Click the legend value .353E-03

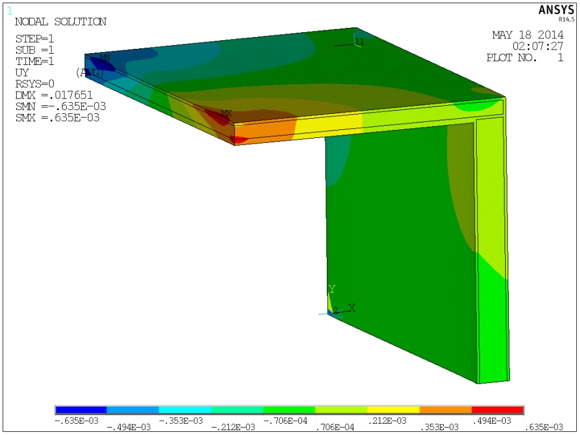coord(439,427)
